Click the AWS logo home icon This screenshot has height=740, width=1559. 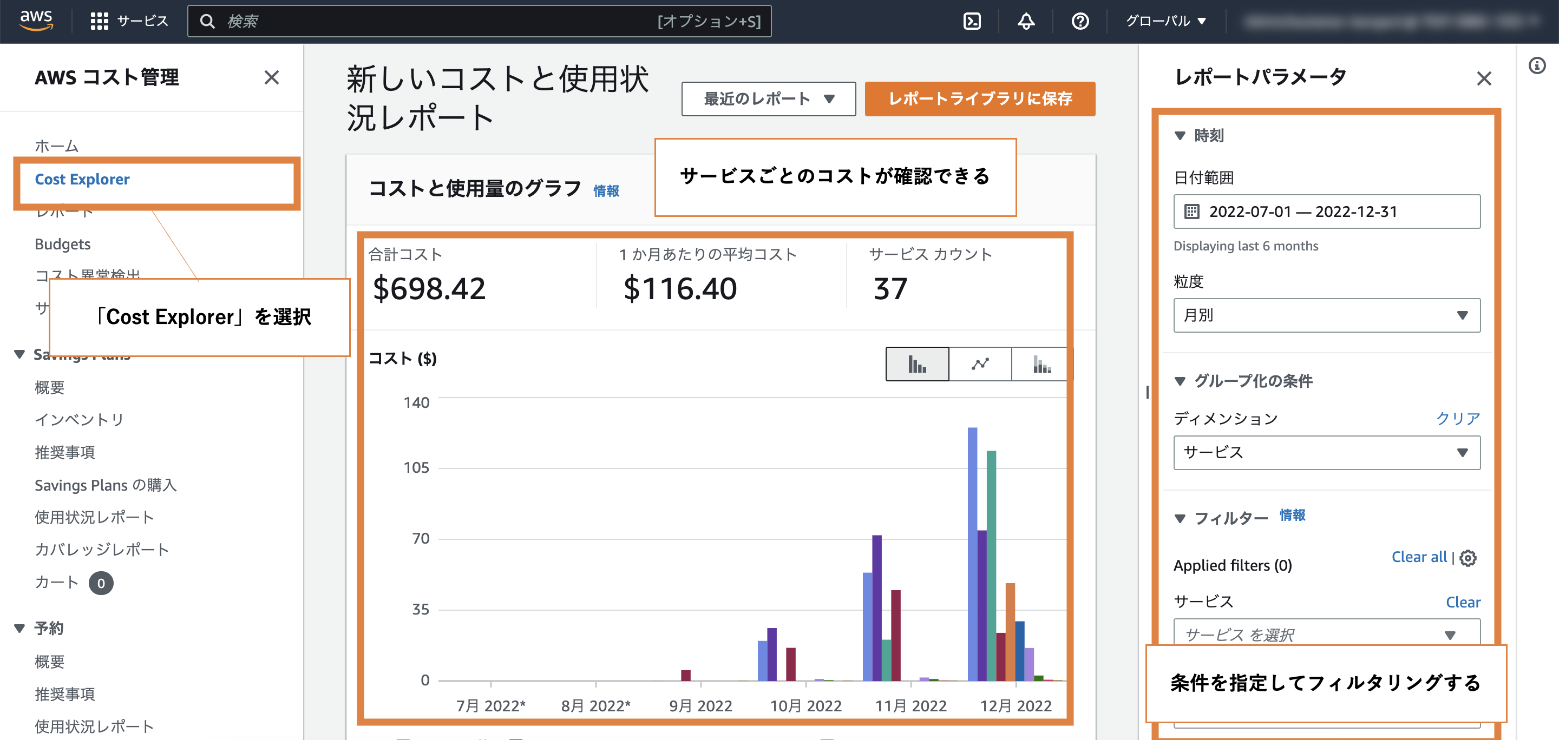coord(36,21)
